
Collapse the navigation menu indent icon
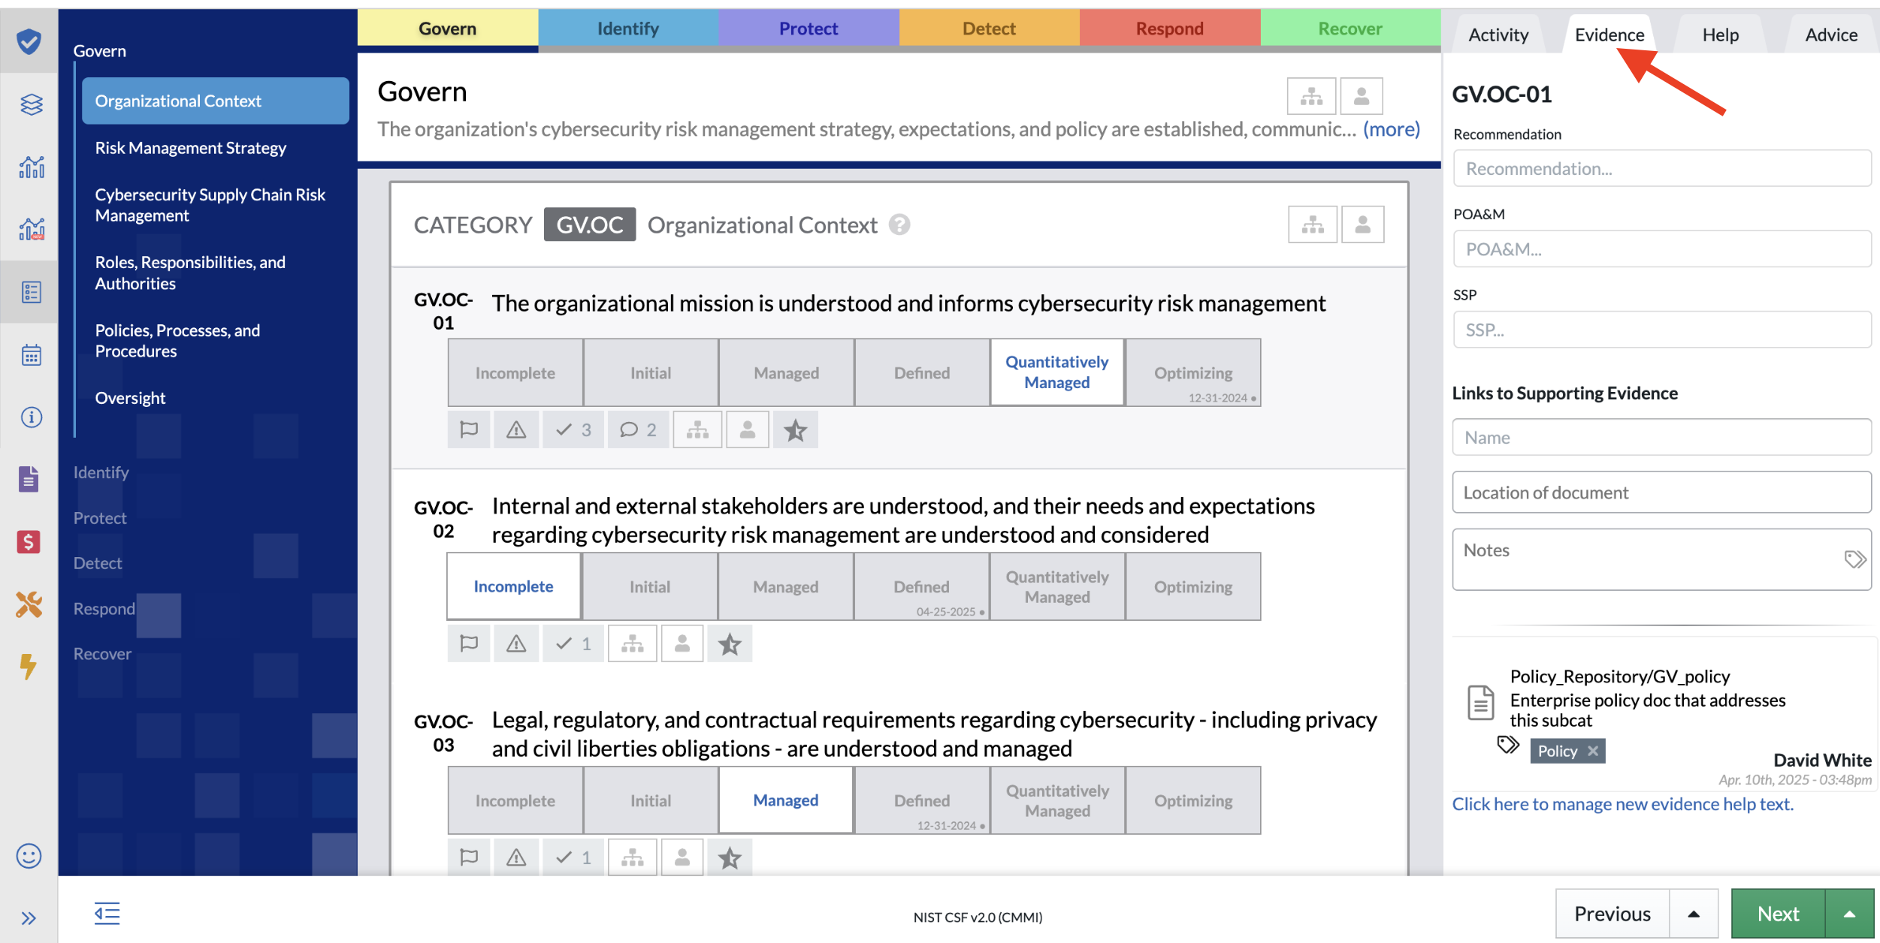[x=107, y=913]
